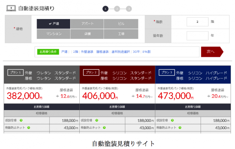Click help icon for 仮設足場 in Plan 1
This screenshot has width=235, height=149.
(21, 120)
